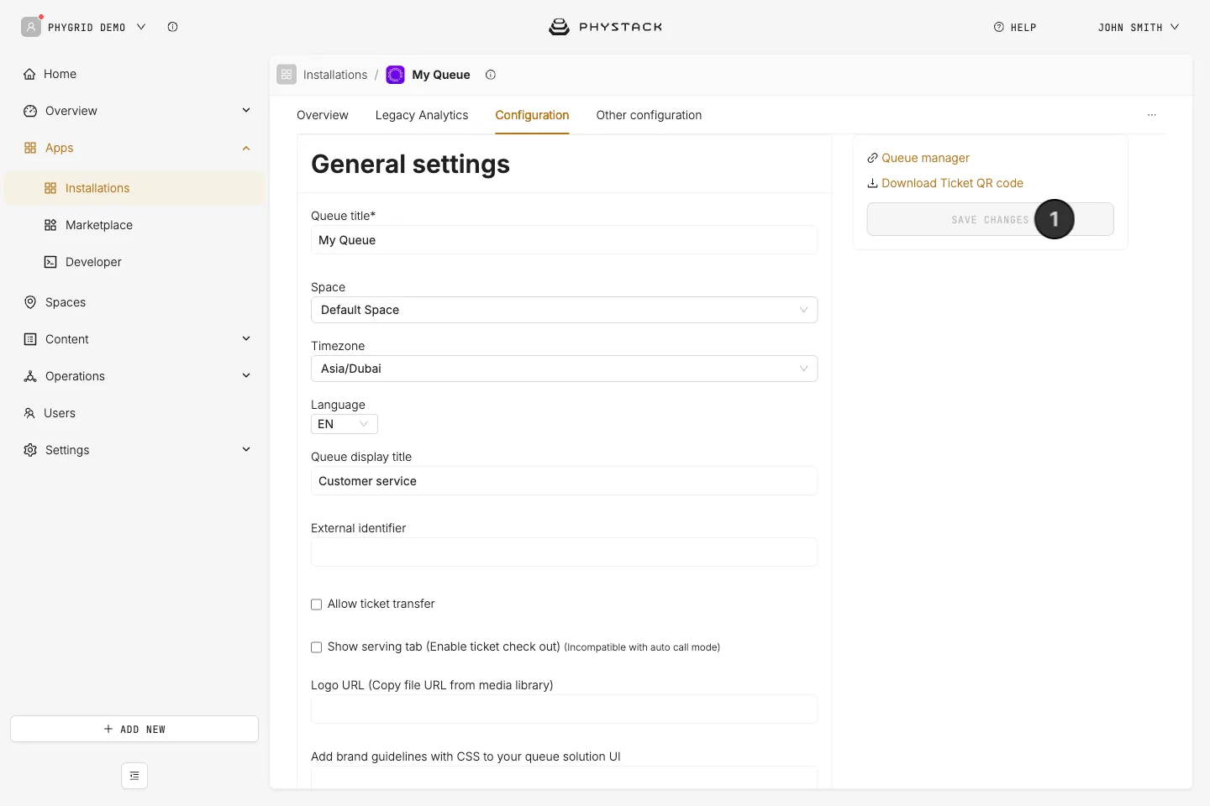Viewport: 1210px width, 806px height.
Task: Expand the Operations section in sidebar
Action: point(246,375)
